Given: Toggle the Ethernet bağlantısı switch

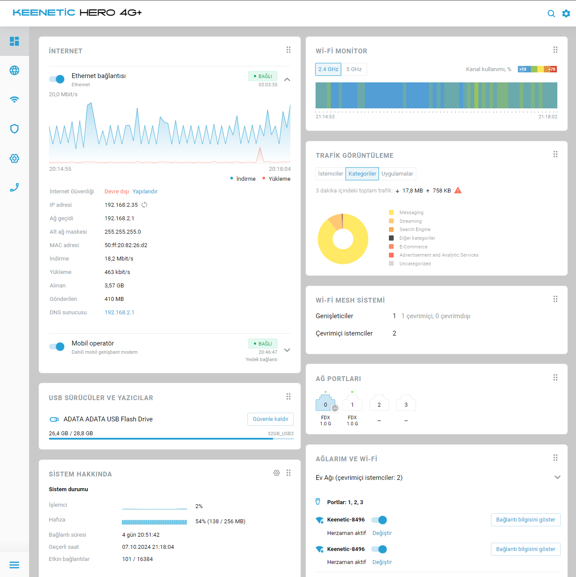Looking at the screenshot, I should point(57,79).
